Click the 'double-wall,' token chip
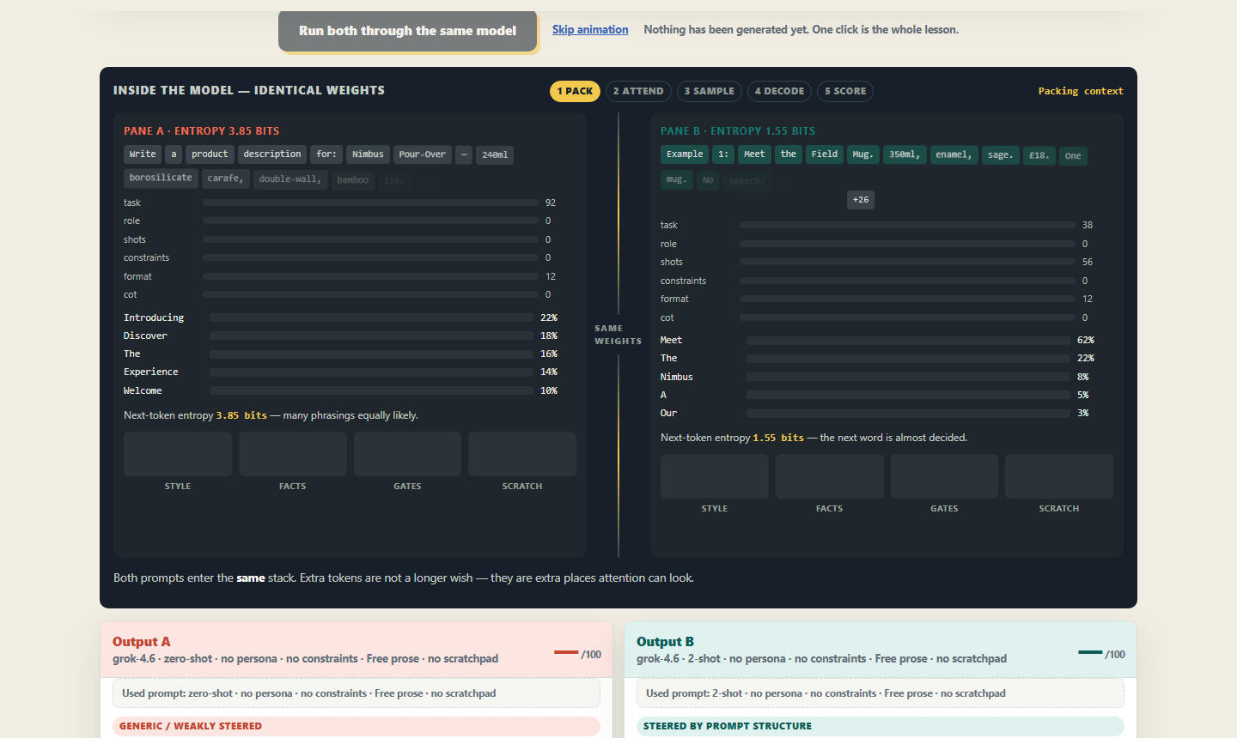 click(x=290, y=179)
